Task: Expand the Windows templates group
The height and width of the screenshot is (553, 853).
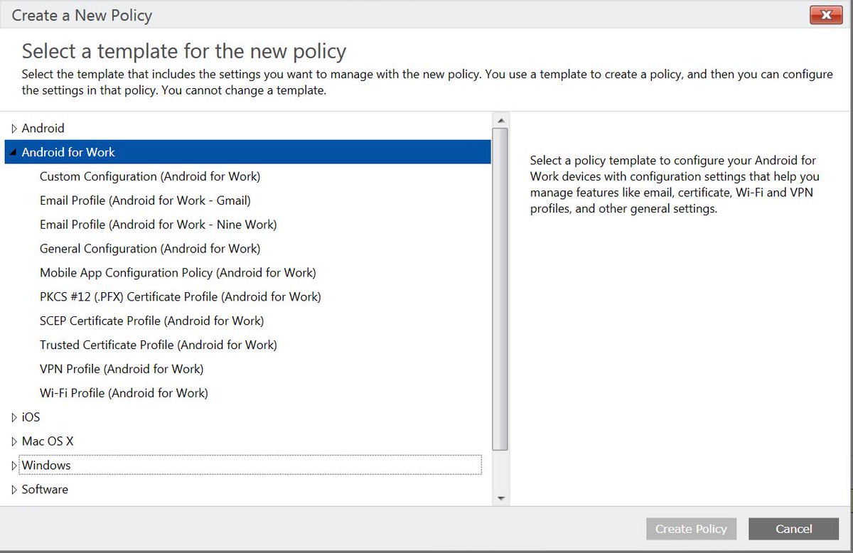Action: pos(15,465)
